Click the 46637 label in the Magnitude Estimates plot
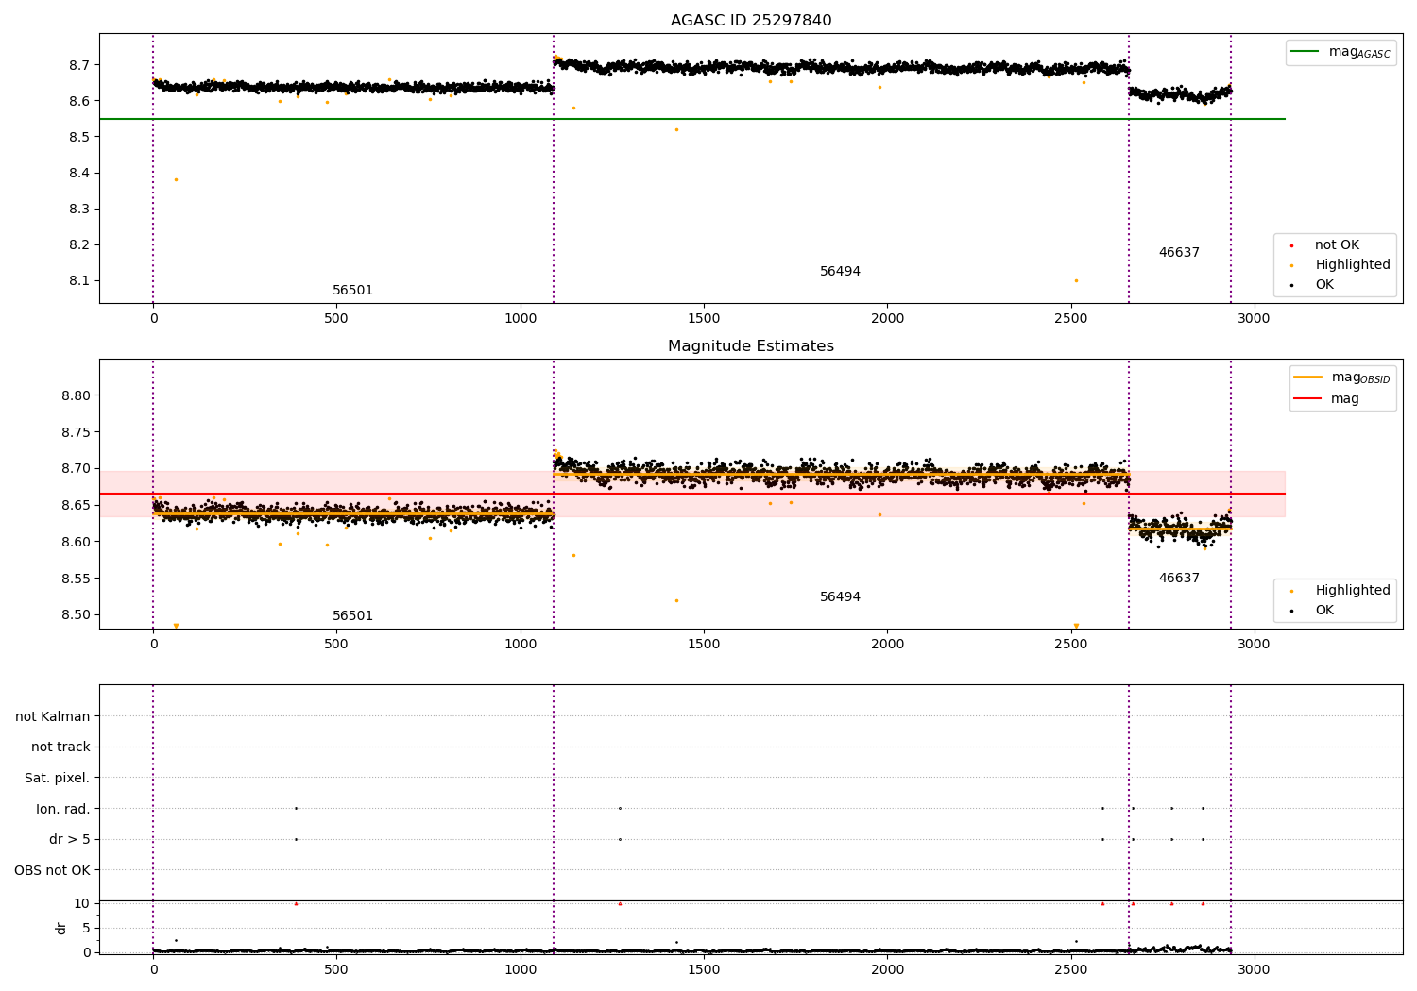1417x991 pixels. 1179,579
